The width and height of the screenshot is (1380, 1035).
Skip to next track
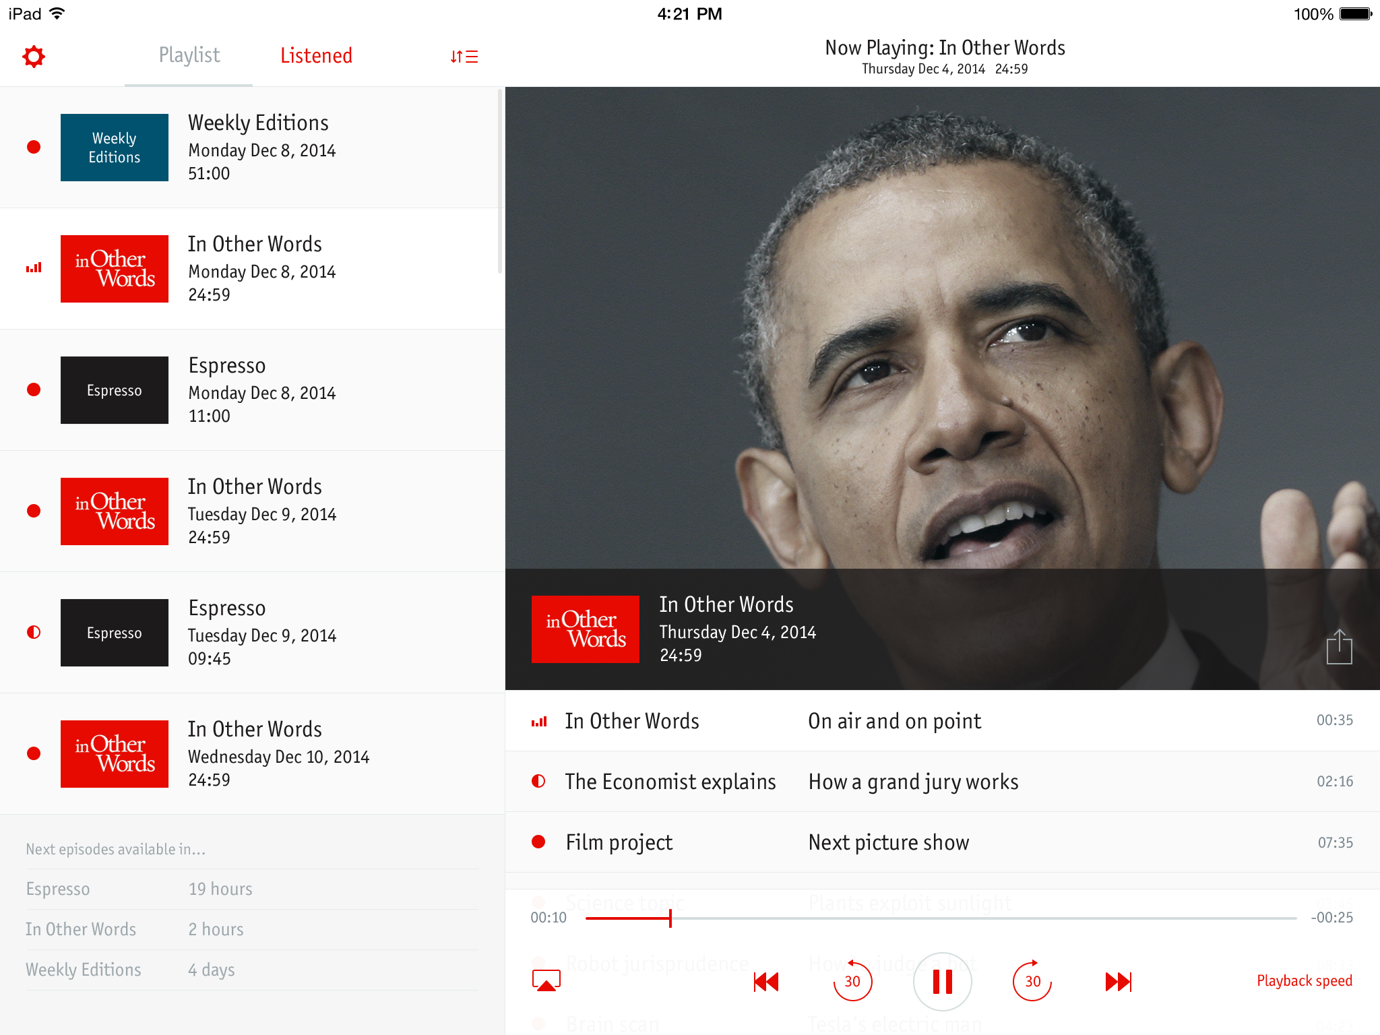(1119, 982)
